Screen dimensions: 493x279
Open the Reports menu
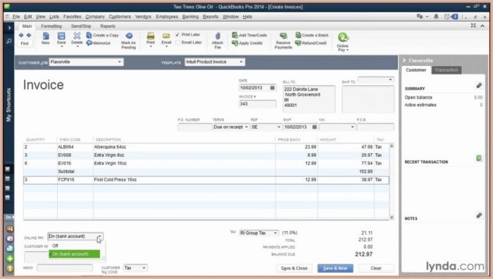coord(211,17)
